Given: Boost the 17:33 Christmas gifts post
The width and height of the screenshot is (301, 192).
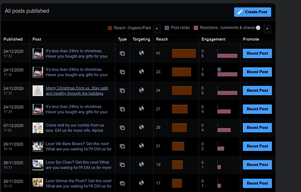Looking at the screenshot, I should coord(257,53).
